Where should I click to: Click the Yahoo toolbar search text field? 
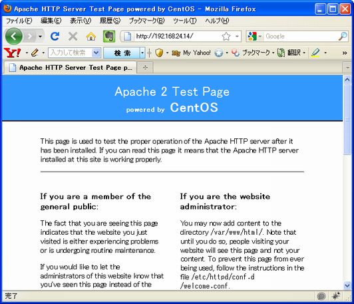[x=70, y=53]
